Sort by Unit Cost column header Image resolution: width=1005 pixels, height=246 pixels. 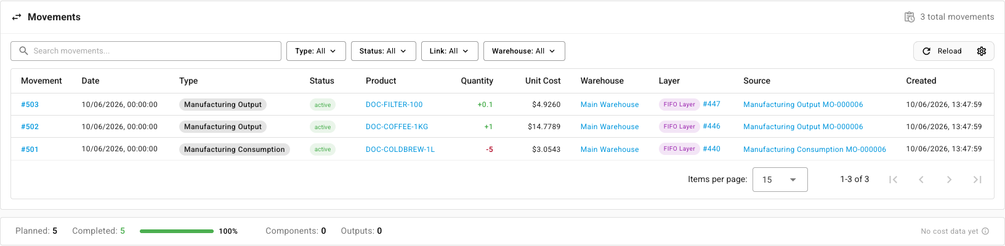[x=543, y=81]
